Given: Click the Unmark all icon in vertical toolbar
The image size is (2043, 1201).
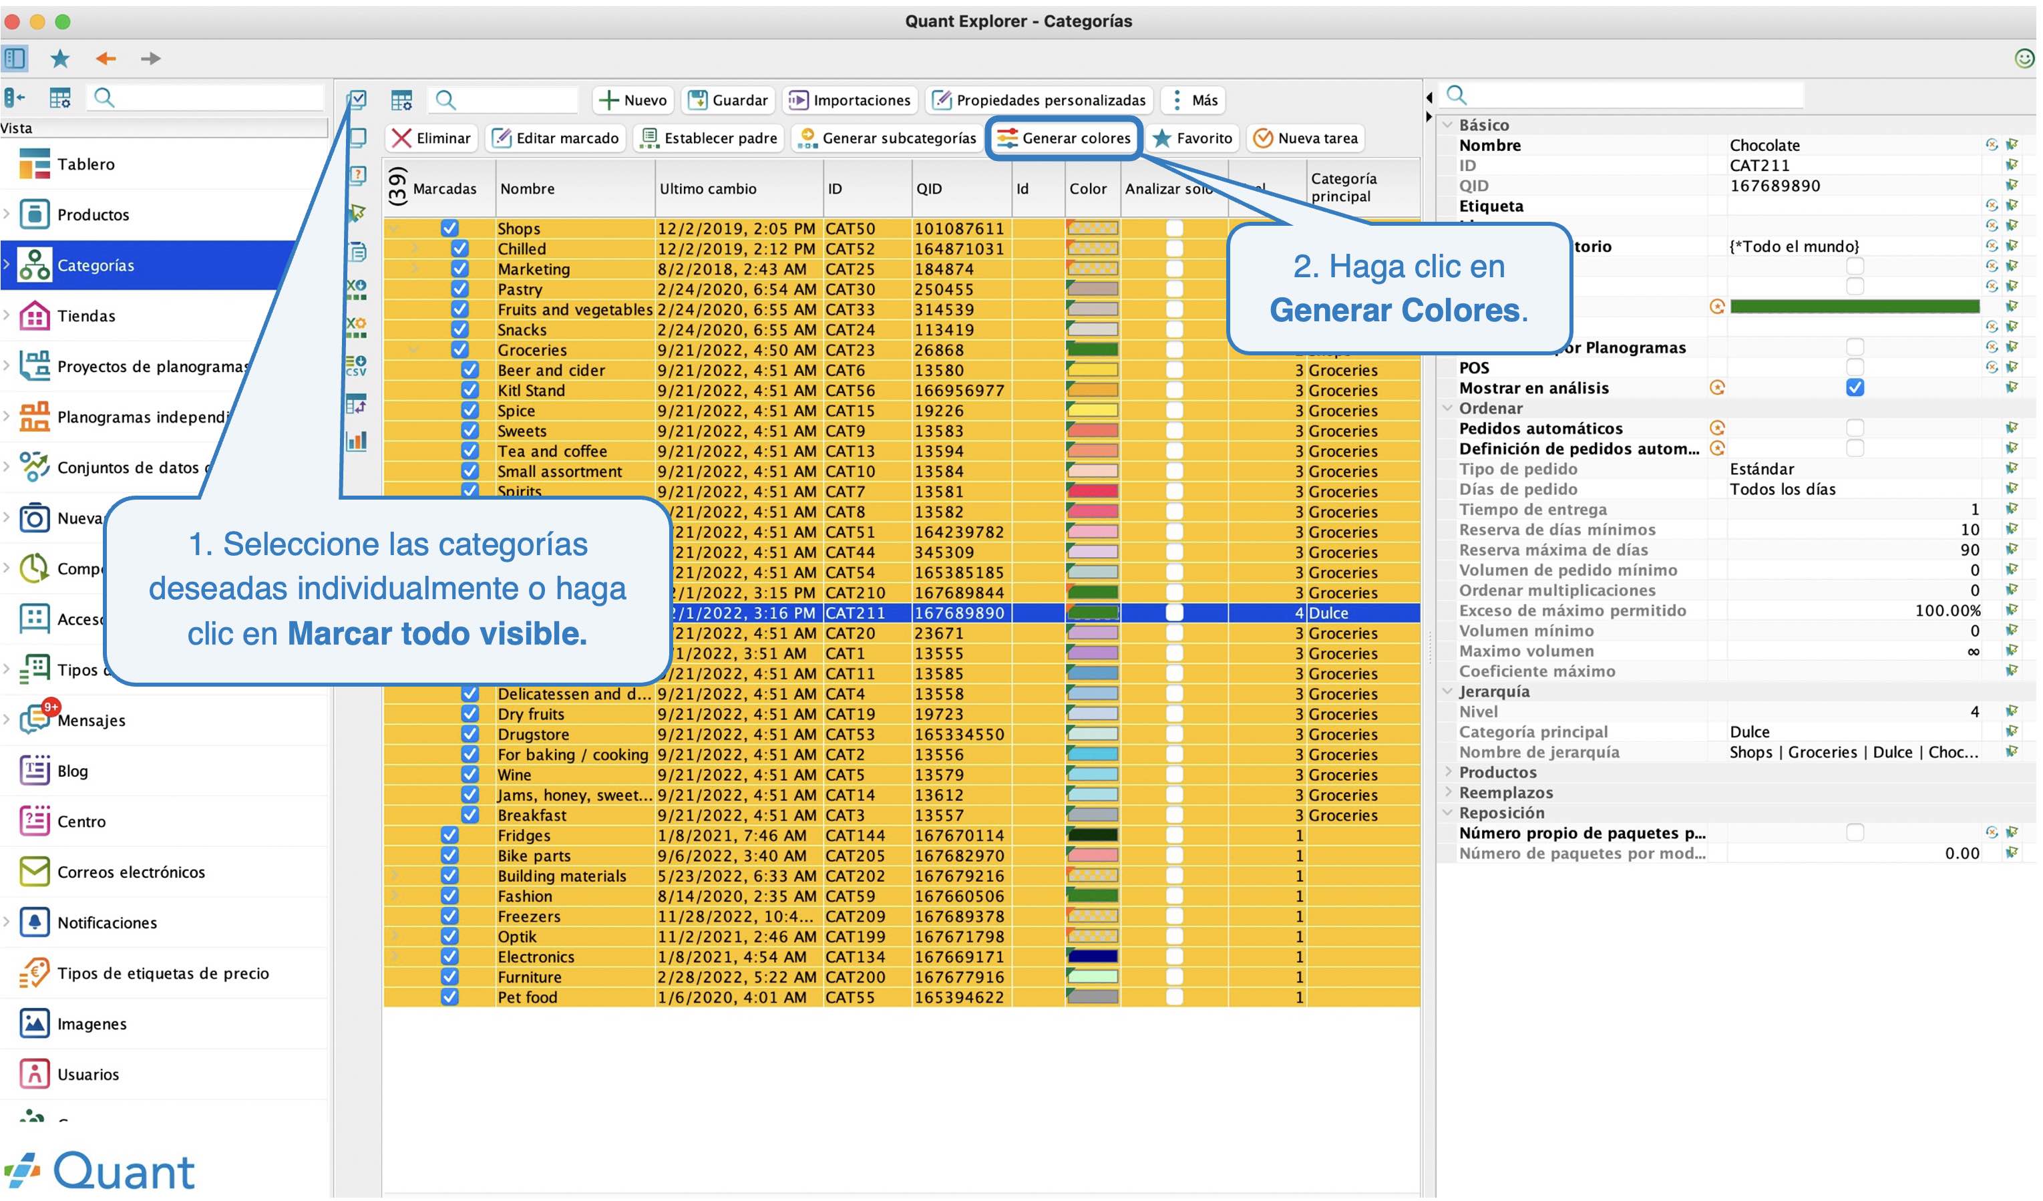Looking at the screenshot, I should pyautogui.click(x=357, y=137).
